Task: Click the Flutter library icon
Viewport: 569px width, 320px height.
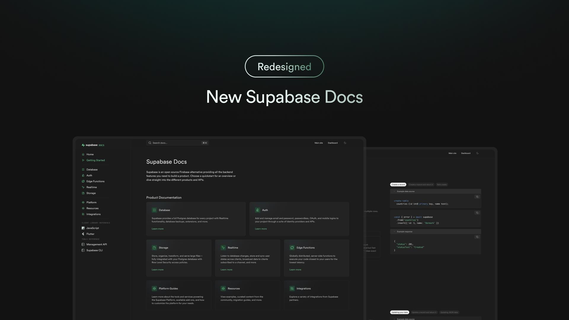Action: (83, 234)
